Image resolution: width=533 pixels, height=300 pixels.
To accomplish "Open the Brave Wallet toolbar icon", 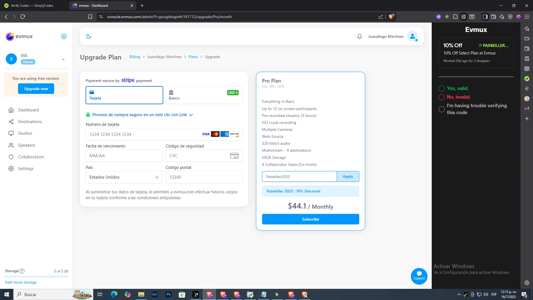I will pos(494,17).
